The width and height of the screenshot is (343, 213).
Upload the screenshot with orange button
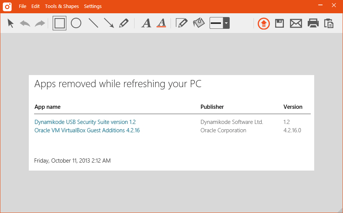[x=263, y=23]
